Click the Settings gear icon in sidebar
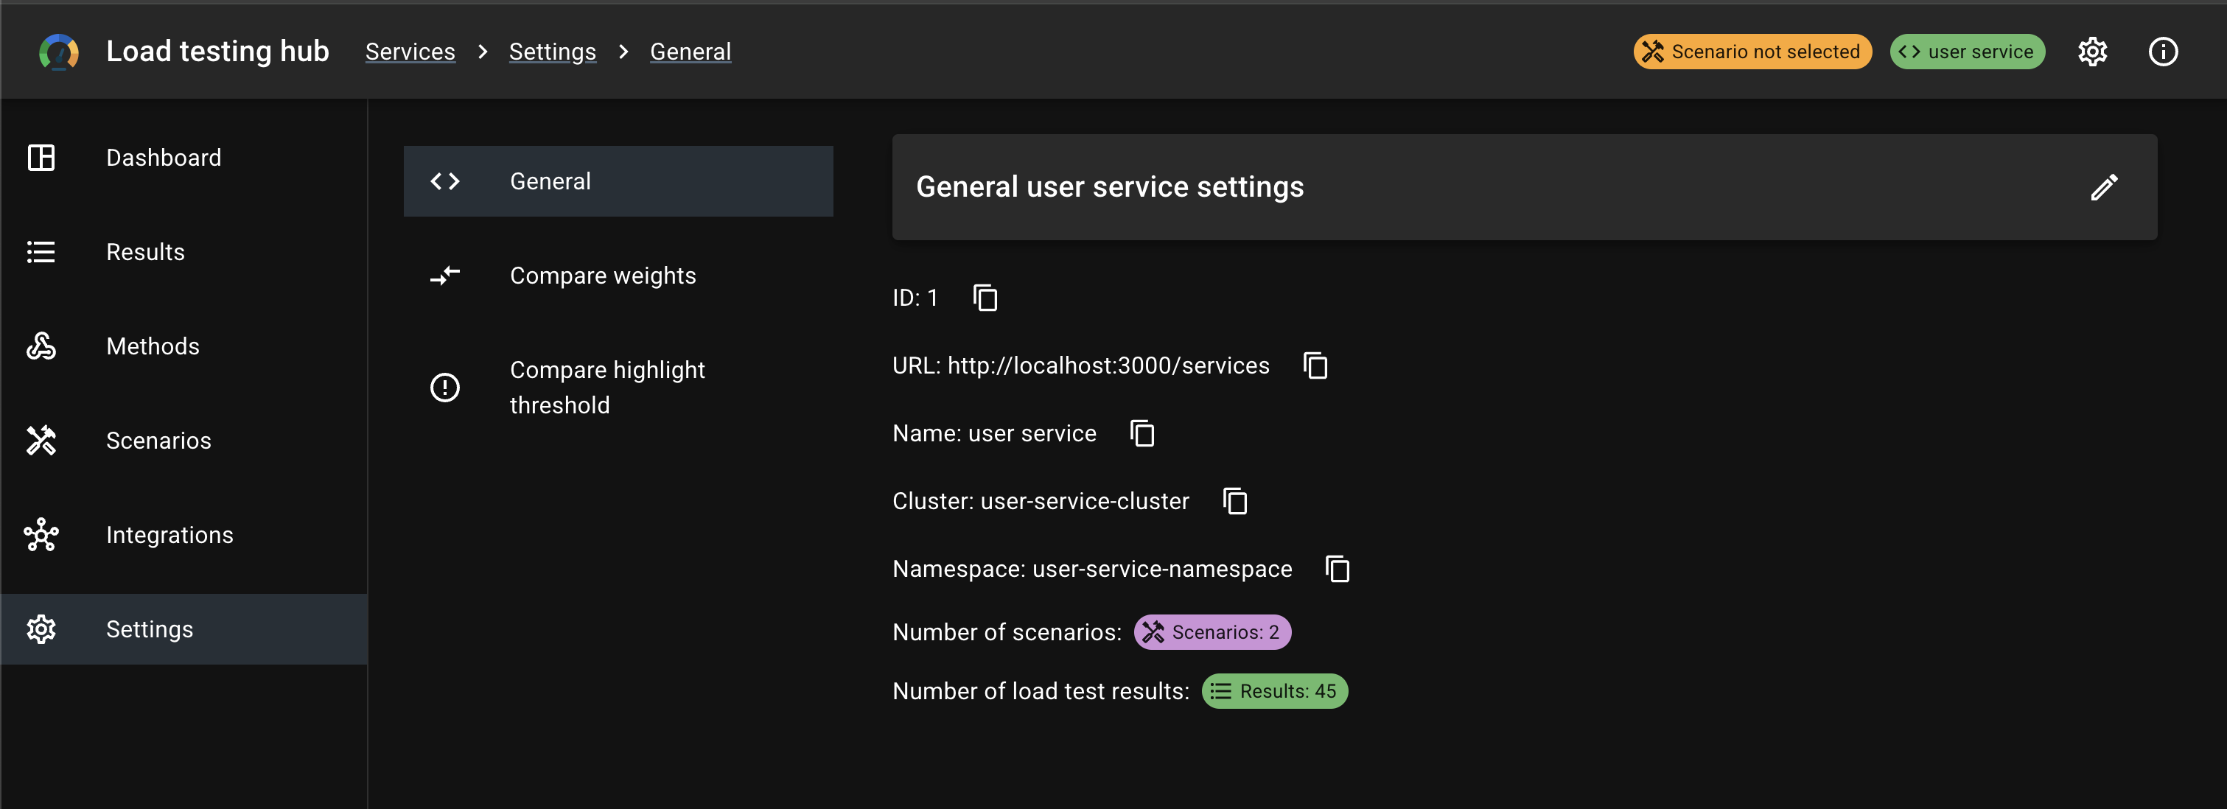 click(41, 628)
